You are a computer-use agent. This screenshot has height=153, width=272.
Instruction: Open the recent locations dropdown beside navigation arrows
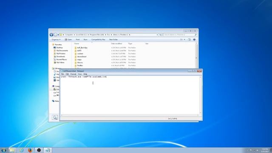pyautogui.click(x=58, y=35)
